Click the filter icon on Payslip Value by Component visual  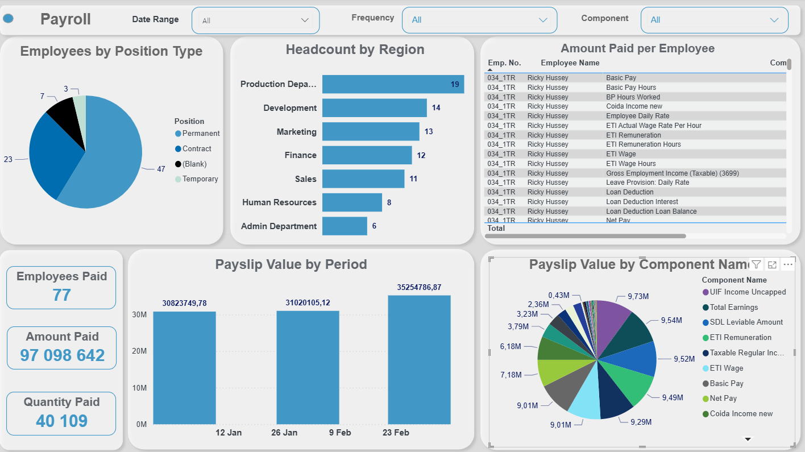click(756, 264)
